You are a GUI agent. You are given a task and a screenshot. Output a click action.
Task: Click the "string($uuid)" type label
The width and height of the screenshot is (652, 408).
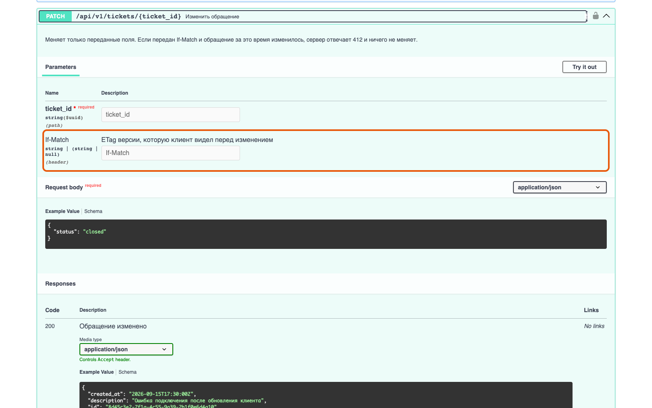[x=64, y=118]
